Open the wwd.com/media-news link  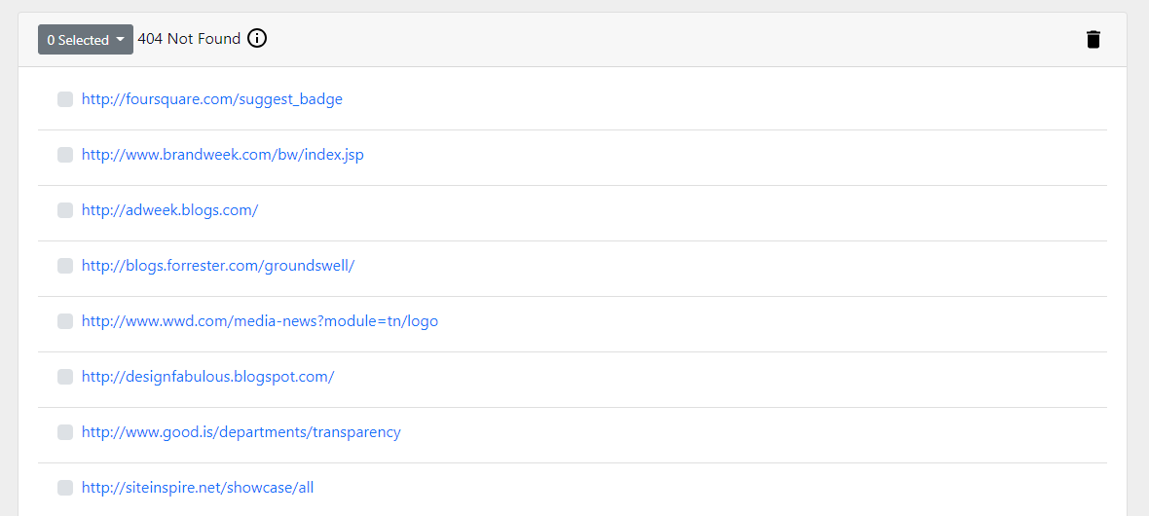point(259,321)
